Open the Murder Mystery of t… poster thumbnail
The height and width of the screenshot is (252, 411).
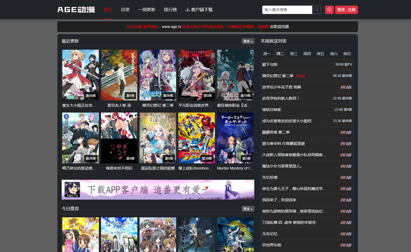click(x=235, y=138)
